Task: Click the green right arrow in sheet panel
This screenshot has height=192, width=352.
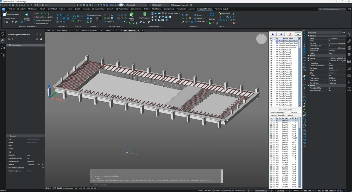Action: tap(298, 34)
